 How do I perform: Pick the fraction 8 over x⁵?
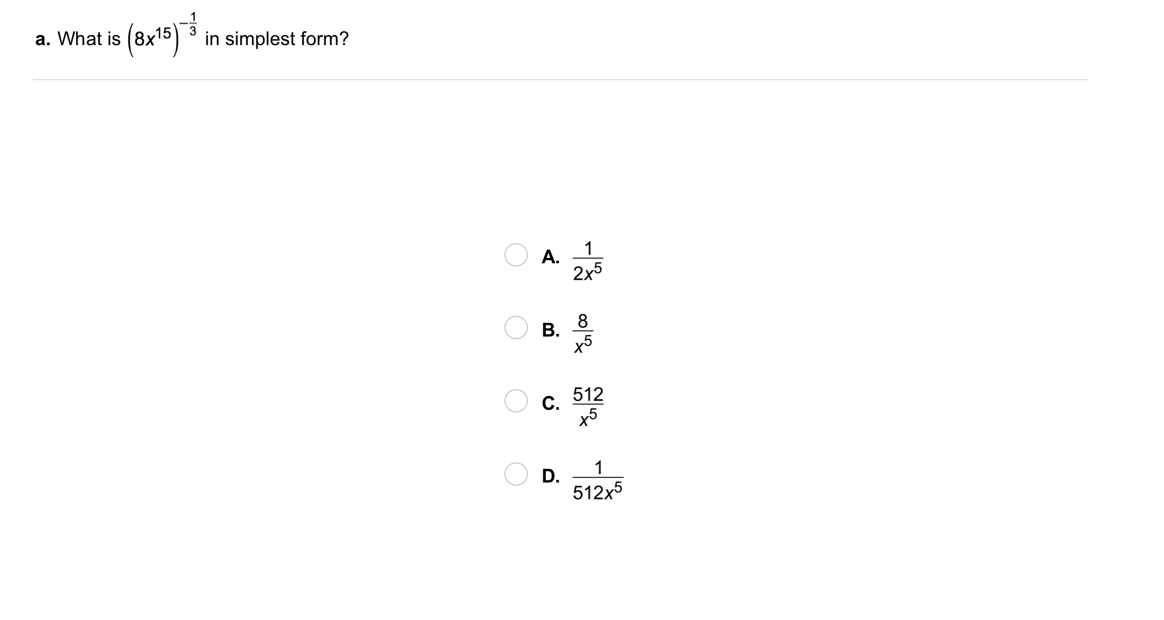[583, 333]
